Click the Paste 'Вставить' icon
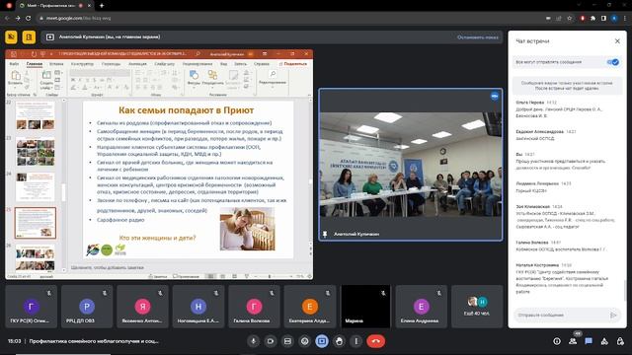Viewport: 632px width, 355px height. 16,77
